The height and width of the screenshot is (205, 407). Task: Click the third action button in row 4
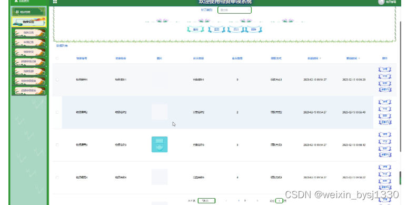click(x=385, y=181)
